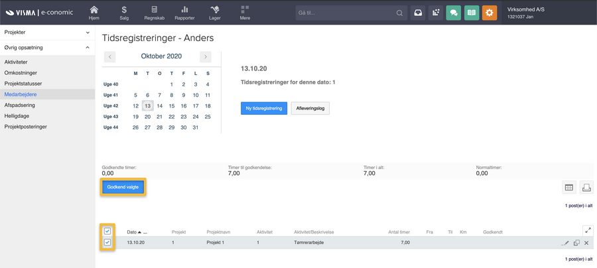The width and height of the screenshot is (597, 268).
Task: Click the green chat bubbles icon
Action: pos(454,13)
